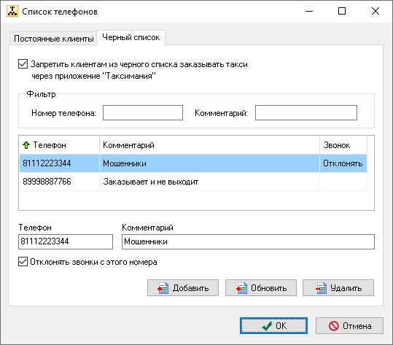The height and width of the screenshot is (345, 393).
Task: Click the Телефон field containing 81112223344
Action: 66,241
